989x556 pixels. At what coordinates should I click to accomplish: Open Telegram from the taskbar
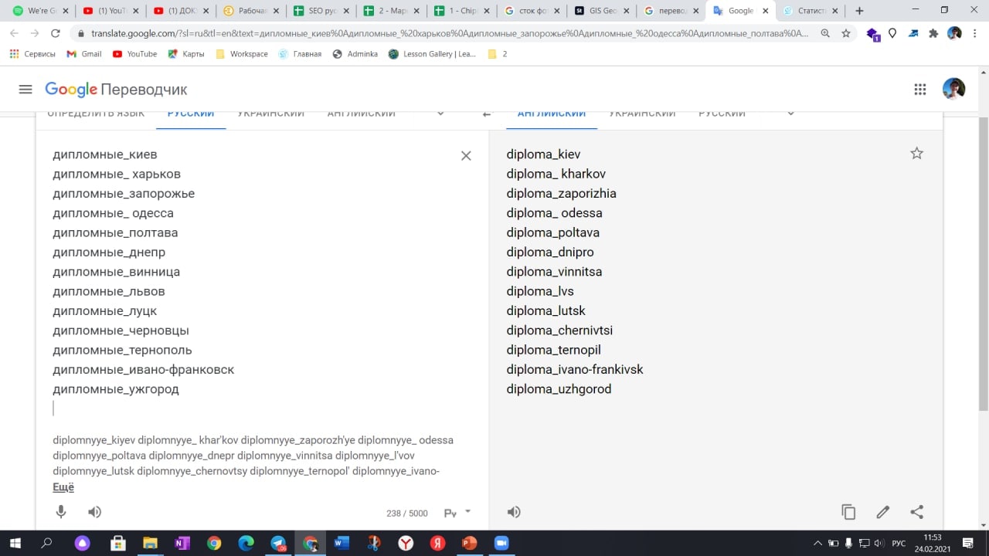[279, 544]
